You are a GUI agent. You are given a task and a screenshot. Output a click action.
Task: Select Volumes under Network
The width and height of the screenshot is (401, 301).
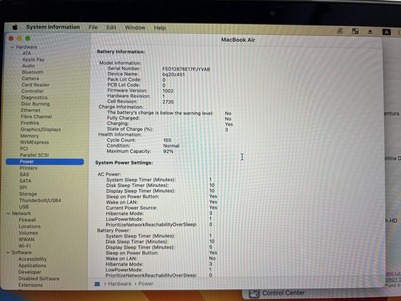click(28, 233)
